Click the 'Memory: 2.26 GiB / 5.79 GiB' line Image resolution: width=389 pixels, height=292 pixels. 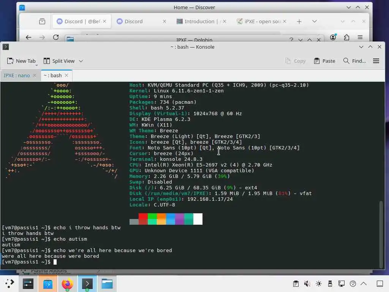180,176
